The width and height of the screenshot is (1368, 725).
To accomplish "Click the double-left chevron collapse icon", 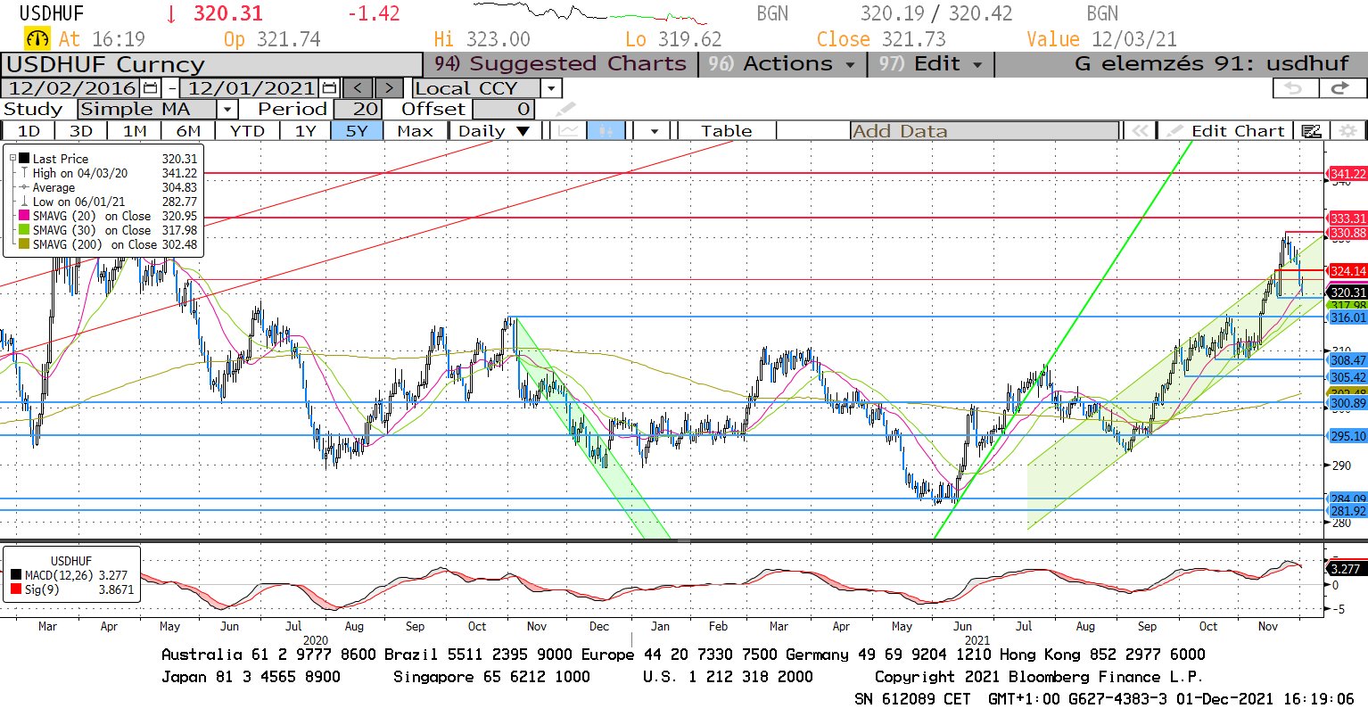I will pos(1140,131).
